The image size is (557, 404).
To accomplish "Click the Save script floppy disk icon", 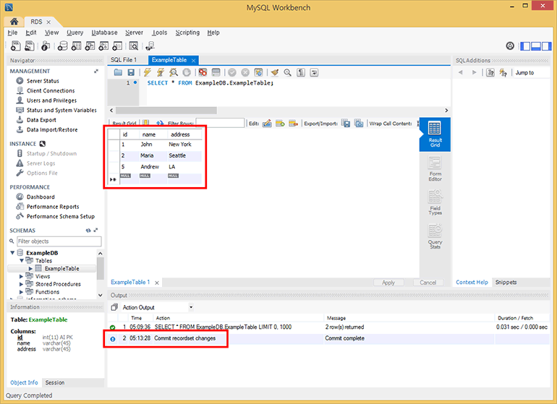I will pos(131,73).
